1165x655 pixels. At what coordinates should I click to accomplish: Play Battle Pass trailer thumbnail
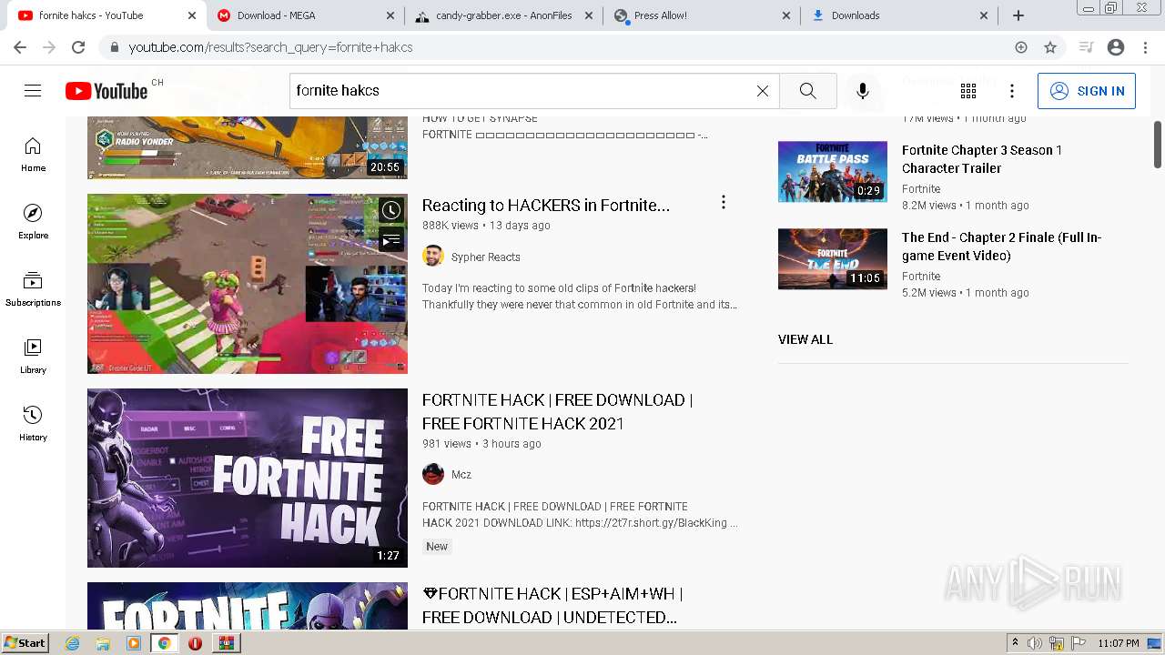pos(833,171)
